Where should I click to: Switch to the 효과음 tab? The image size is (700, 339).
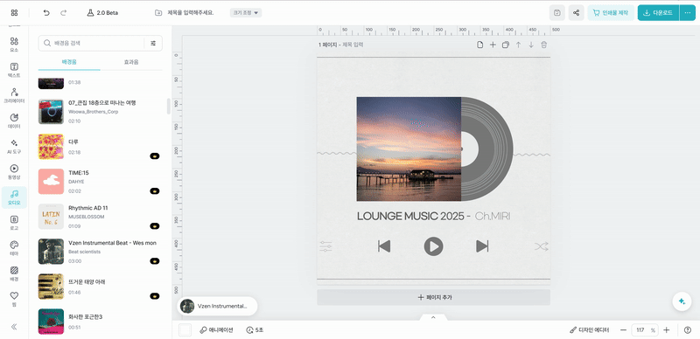131,62
